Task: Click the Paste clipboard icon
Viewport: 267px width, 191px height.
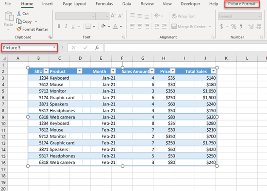Action: (9, 17)
